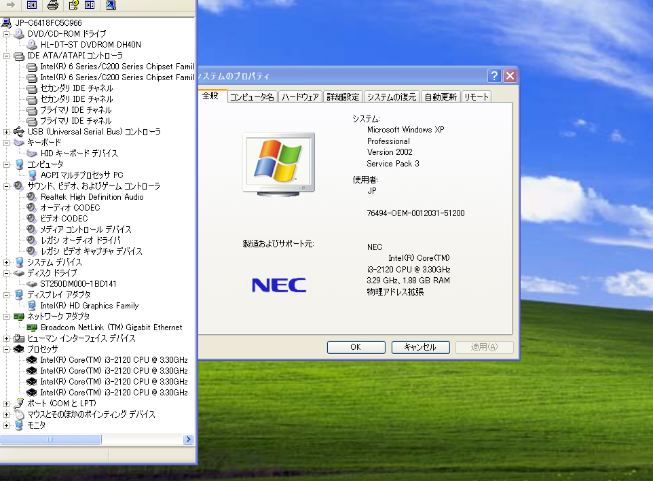Open the ハードウェア tab
This screenshot has width=653, height=481.
click(x=300, y=96)
